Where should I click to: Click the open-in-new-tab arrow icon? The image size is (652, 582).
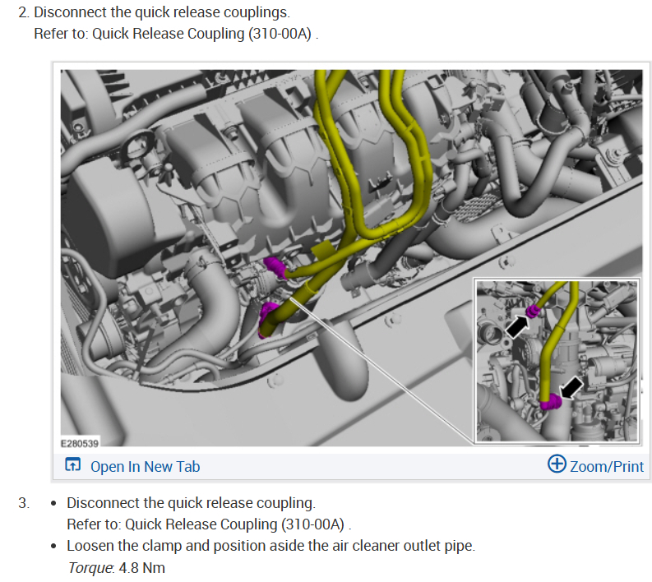(73, 464)
